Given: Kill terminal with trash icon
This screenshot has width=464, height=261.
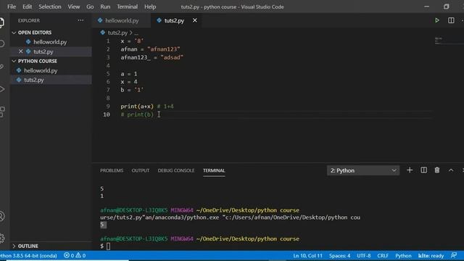Looking at the screenshot, I should (x=436, y=170).
